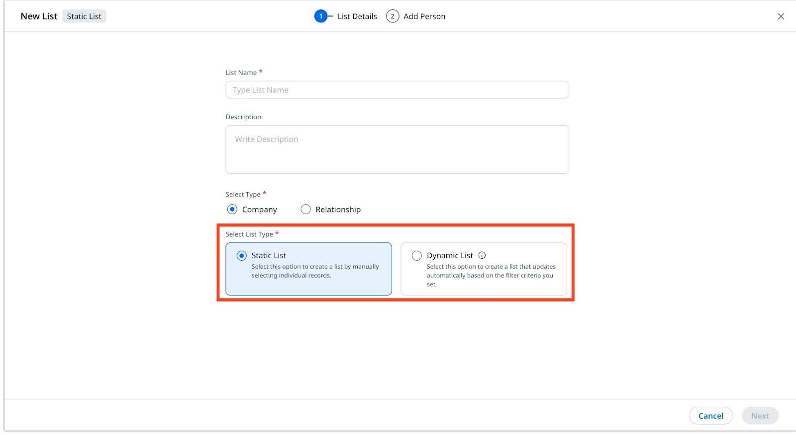
Task: Click the New List heading
Action: point(39,16)
